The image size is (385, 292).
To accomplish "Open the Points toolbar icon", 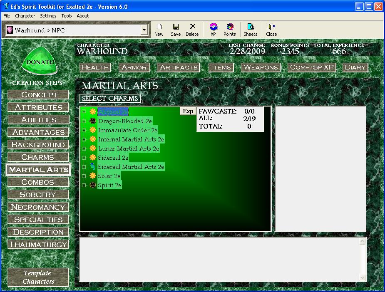I will pyautogui.click(x=230, y=30).
